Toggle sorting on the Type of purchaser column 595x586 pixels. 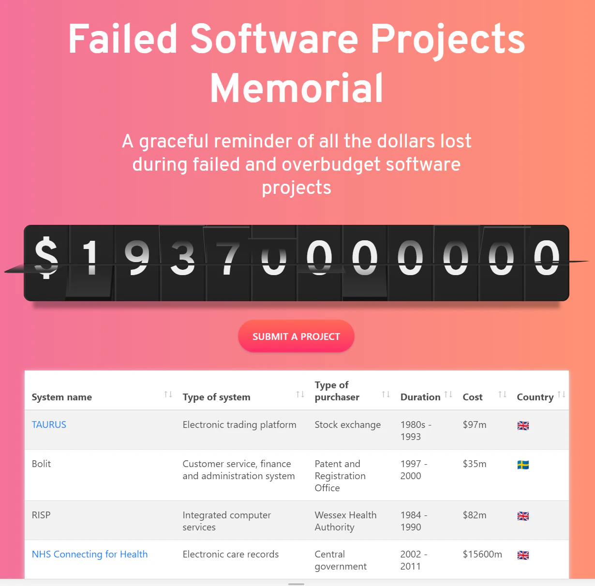tap(386, 394)
